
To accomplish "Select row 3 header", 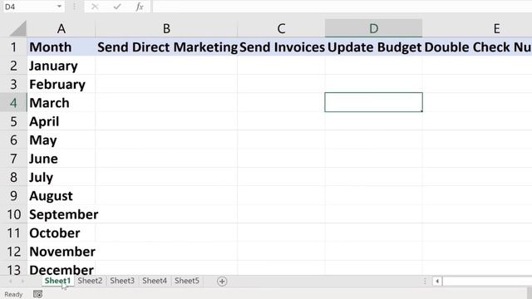I will point(13,84).
